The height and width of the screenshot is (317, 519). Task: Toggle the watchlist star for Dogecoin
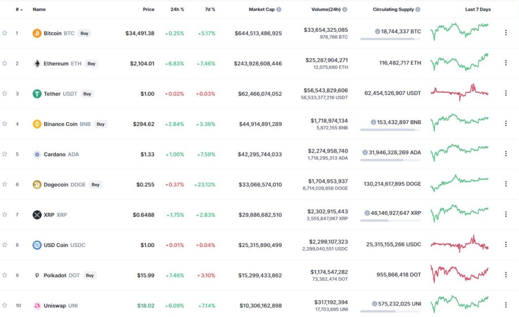pyautogui.click(x=5, y=184)
